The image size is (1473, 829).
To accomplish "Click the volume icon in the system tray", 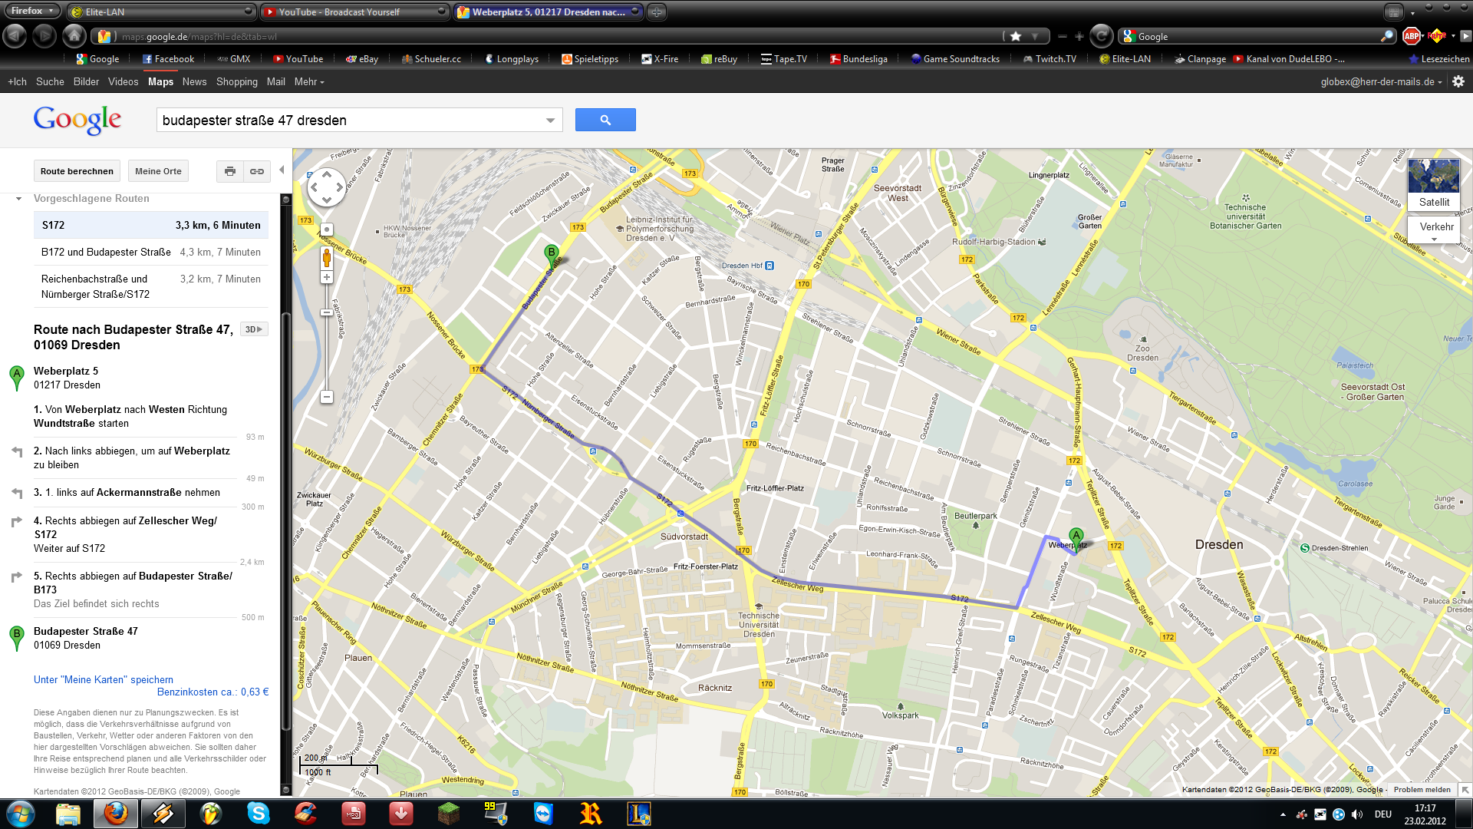I will pyautogui.click(x=1357, y=814).
